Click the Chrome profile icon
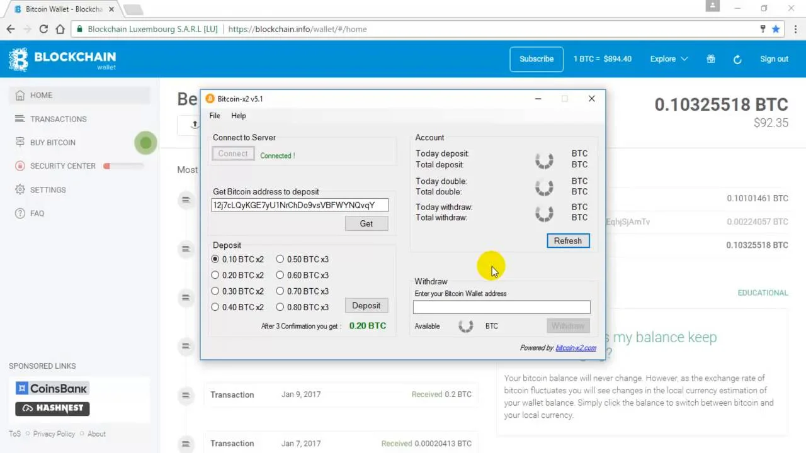This screenshot has height=453, width=806. [712, 6]
